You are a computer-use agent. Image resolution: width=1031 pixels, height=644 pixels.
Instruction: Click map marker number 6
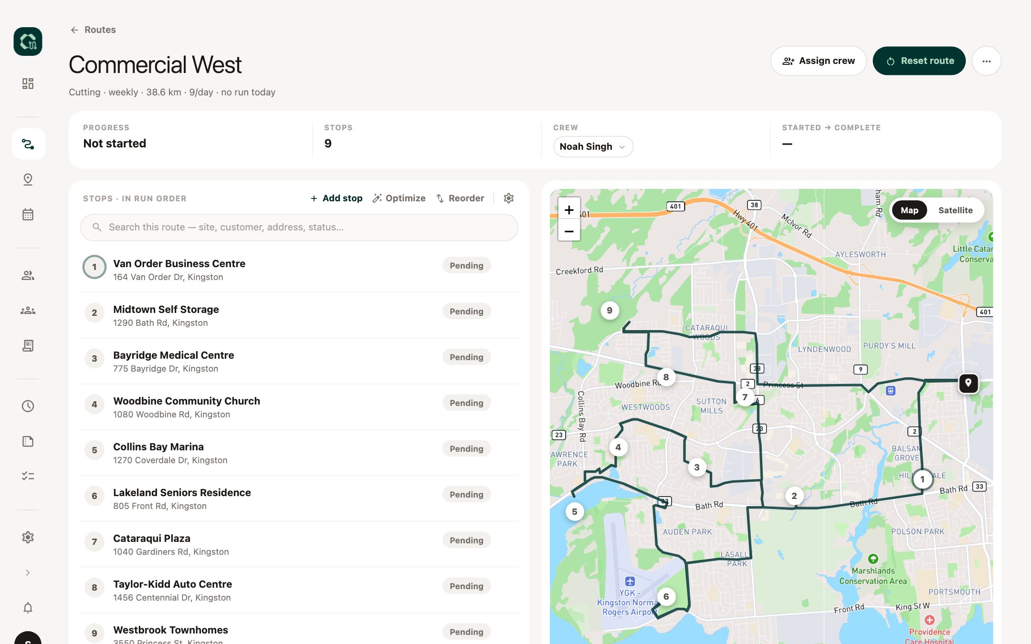pos(666,597)
